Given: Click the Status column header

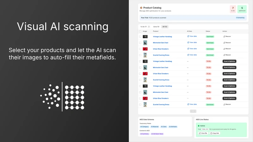Looking at the screenshot, I should [208, 31].
